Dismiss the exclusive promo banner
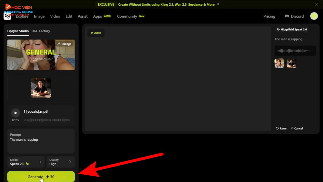The image size is (323, 182). pyautogui.click(x=316, y=4)
